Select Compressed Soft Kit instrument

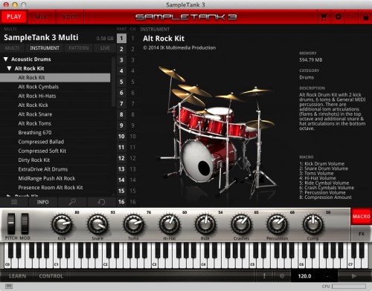55,151
